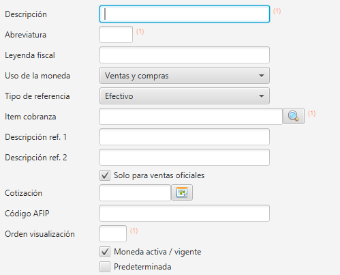Select the Descripción ref. 2 field
This screenshot has height=275, width=340.
pyautogui.click(x=185, y=158)
